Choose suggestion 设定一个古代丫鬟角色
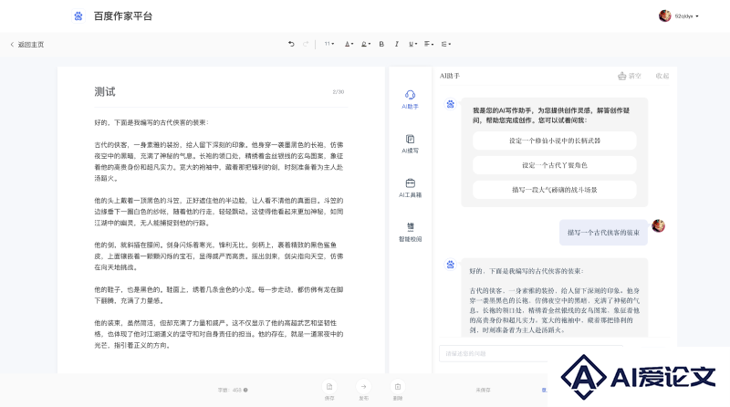 (x=555, y=165)
